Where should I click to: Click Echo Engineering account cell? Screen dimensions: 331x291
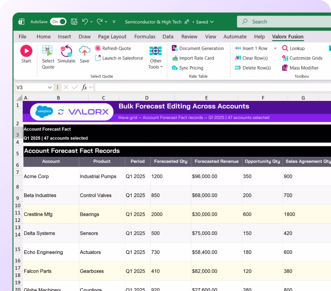tap(51, 252)
